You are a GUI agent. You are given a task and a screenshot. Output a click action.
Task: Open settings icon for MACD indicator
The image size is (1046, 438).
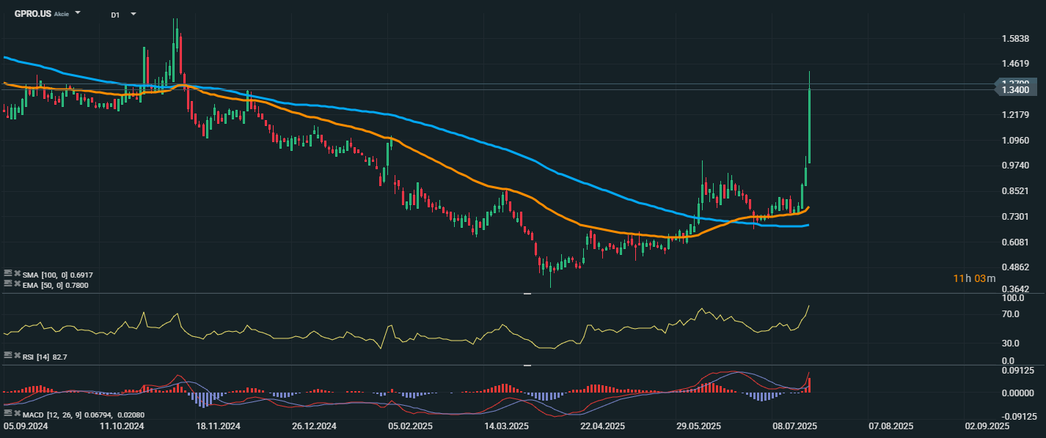pos(7,415)
